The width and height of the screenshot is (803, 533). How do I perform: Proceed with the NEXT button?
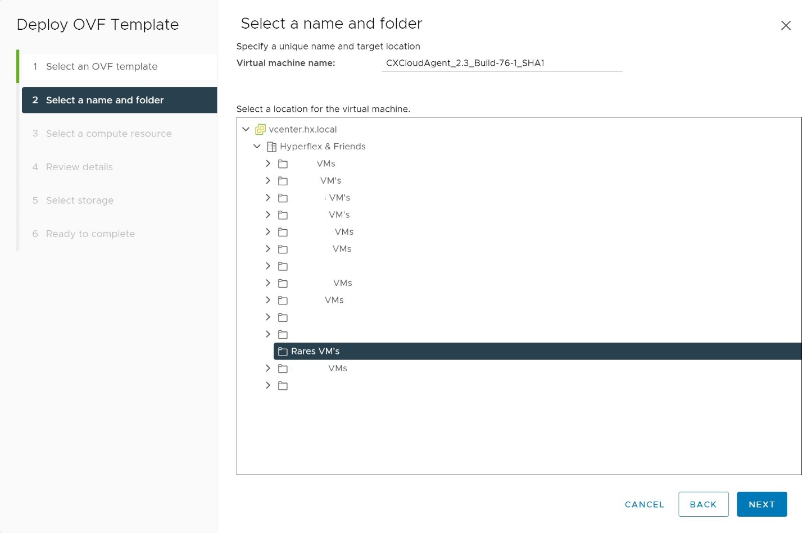click(x=761, y=504)
